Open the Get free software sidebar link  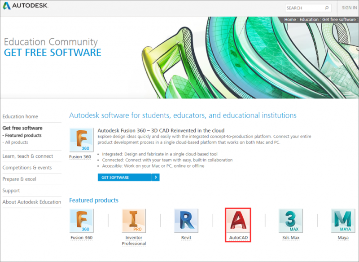click(x=22, y=128)
